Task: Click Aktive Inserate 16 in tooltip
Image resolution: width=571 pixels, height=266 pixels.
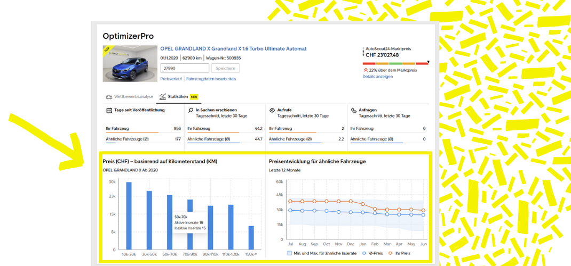Action: (188, 222)
